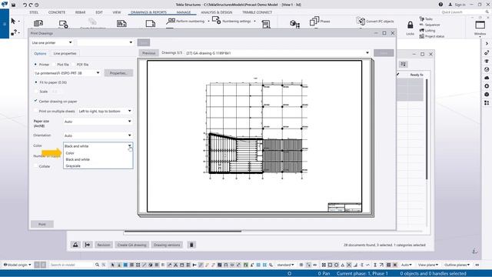Open the DRAWINGS & REPORTS ribbon tab
Image resolution: width=492 pixels, height=277 pixels.
click(x=148, y=12)
